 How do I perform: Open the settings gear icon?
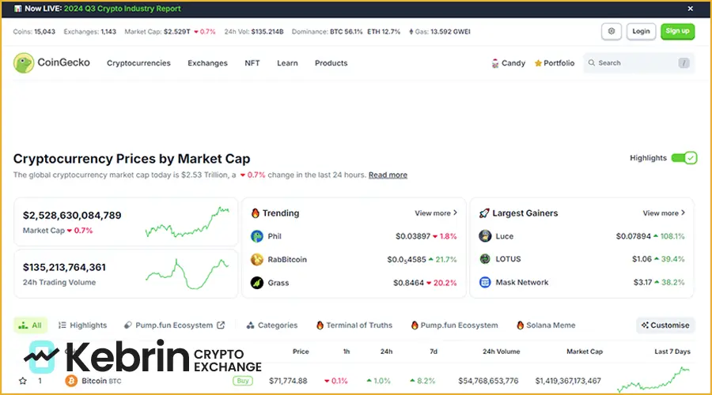[612, 32]
